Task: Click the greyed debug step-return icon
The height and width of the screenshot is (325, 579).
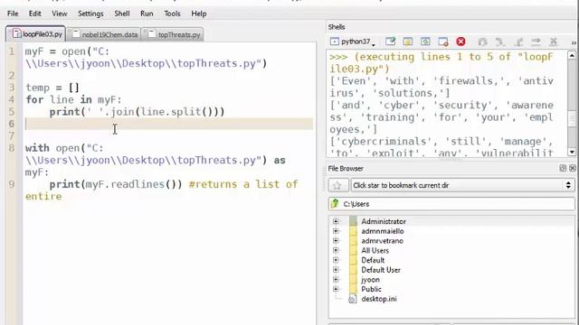Action: [518, 42]
